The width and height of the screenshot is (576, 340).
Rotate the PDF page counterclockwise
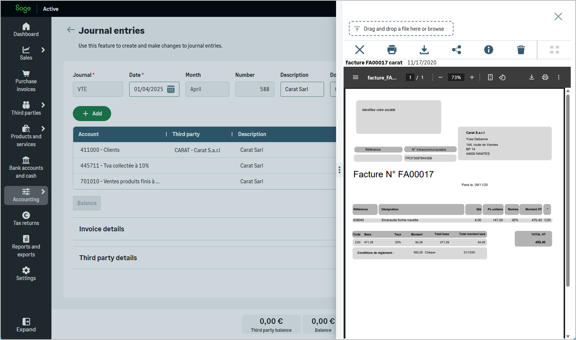[502, 77]
